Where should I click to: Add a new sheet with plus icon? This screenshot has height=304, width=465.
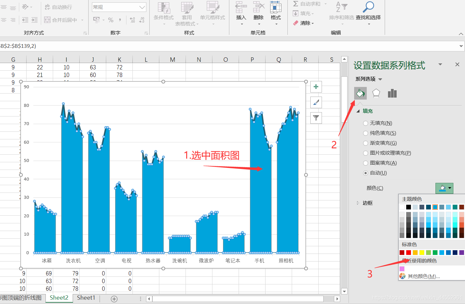point(114,299)
